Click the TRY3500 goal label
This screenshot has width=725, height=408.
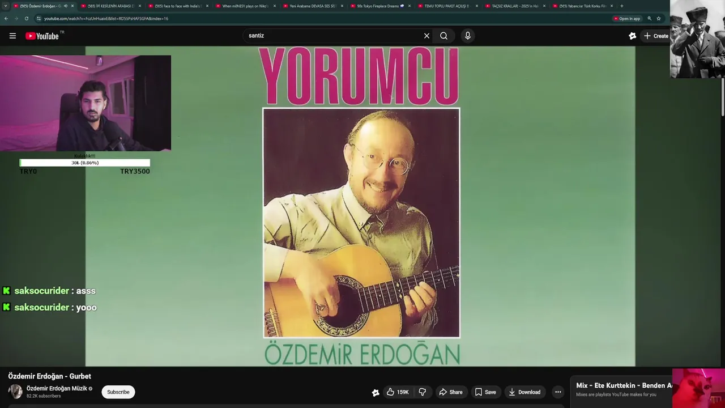click(x=135, y=171)
